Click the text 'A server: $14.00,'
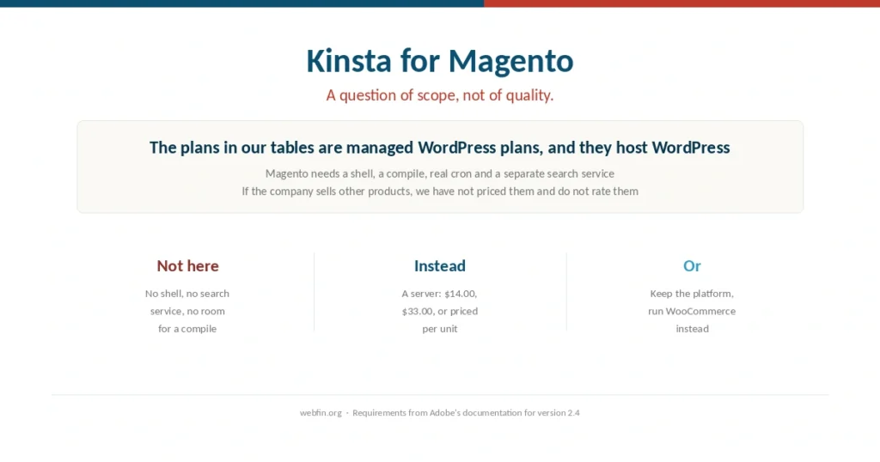Image resolution: width=880 pixels, height=462 pixels. pyautogui.click(x=439, y=293)
